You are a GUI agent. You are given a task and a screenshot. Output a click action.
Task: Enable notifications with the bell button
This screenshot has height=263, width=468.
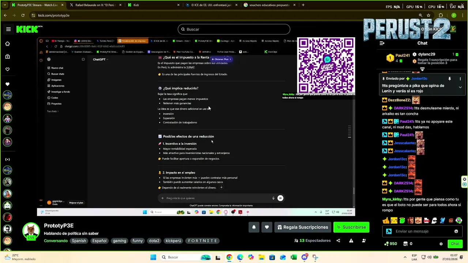[254, 227]
